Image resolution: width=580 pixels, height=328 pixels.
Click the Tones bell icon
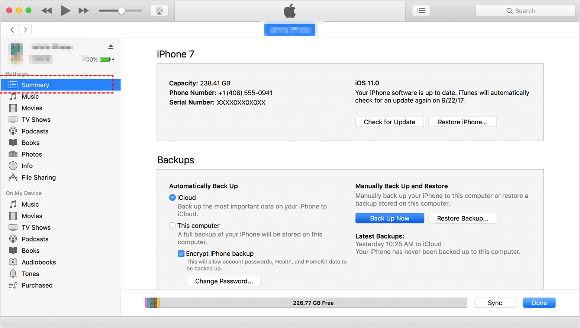tap(13, 273)
